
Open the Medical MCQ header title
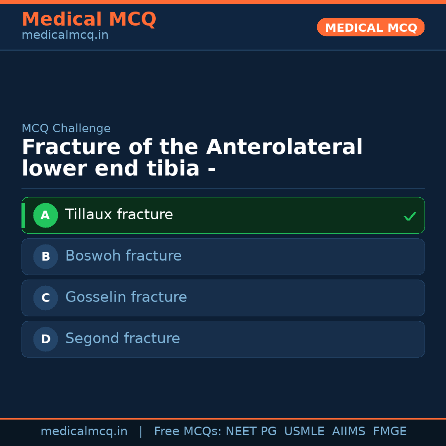point(89,19)
